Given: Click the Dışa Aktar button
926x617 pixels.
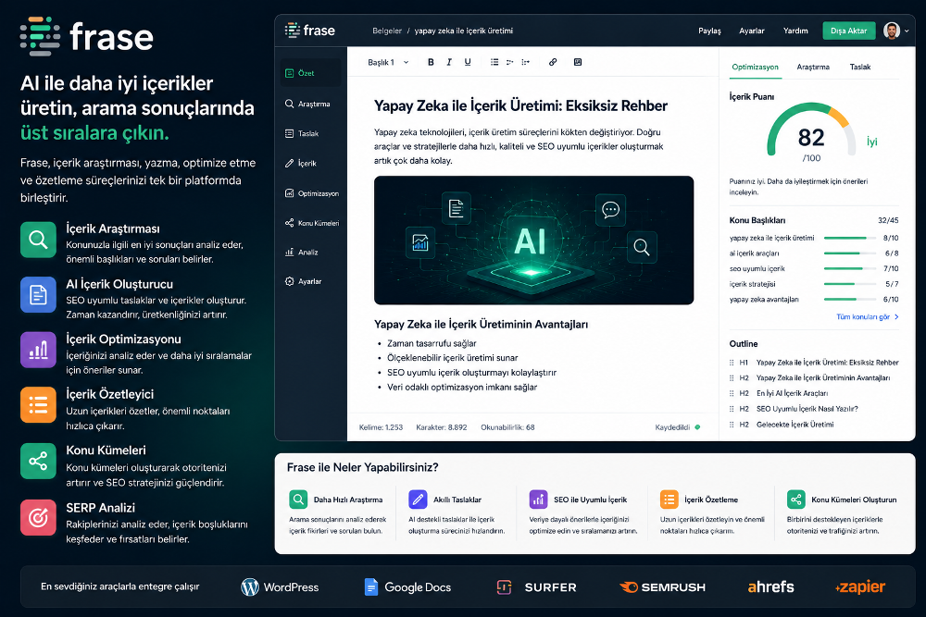Looking at the screenshot, I should (848, 31).
